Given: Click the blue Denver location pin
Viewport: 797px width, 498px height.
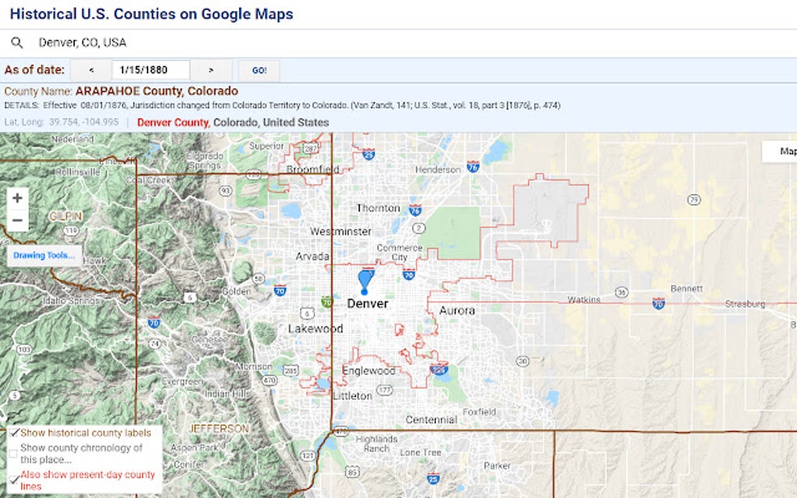Looking at the screenshot, I should pyautogui.click(x=365, y=282).
